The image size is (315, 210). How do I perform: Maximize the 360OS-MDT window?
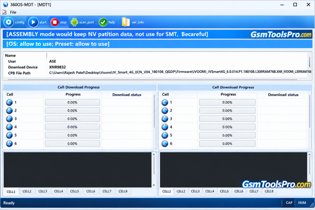click(295, 4)
